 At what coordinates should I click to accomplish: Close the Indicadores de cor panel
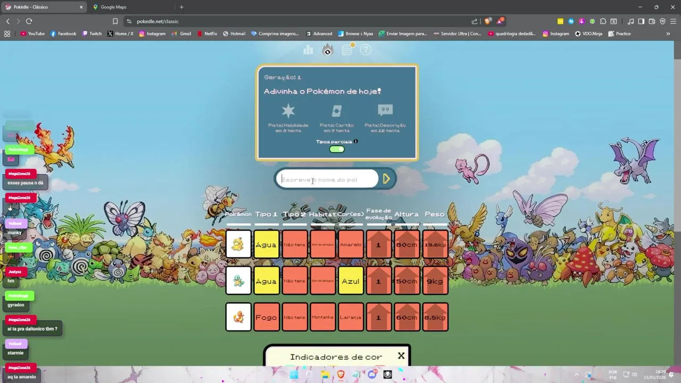click(x=401, y=356)
